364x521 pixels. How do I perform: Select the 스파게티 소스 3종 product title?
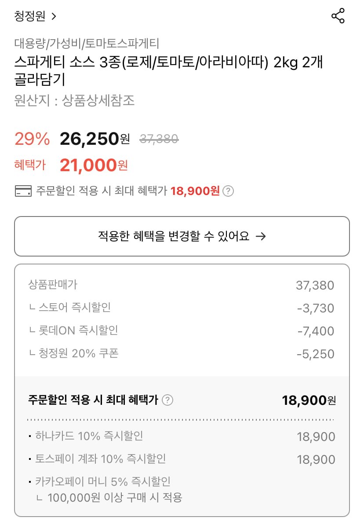(168, 71)
